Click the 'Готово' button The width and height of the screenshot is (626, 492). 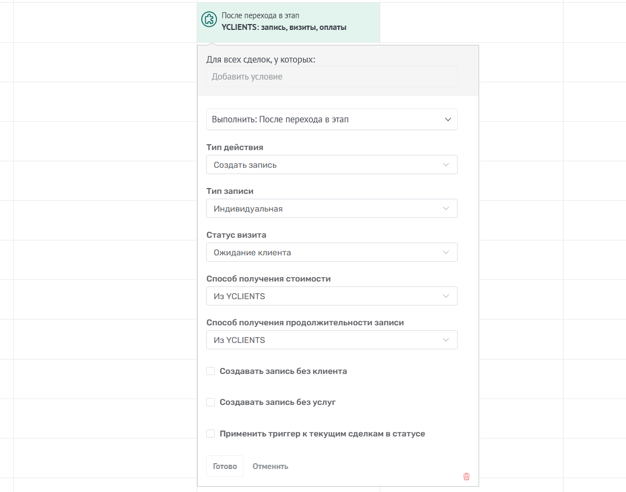[225, 466]
